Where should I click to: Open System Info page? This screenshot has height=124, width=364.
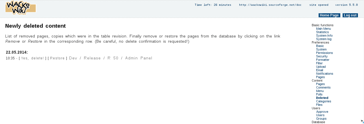324,35
